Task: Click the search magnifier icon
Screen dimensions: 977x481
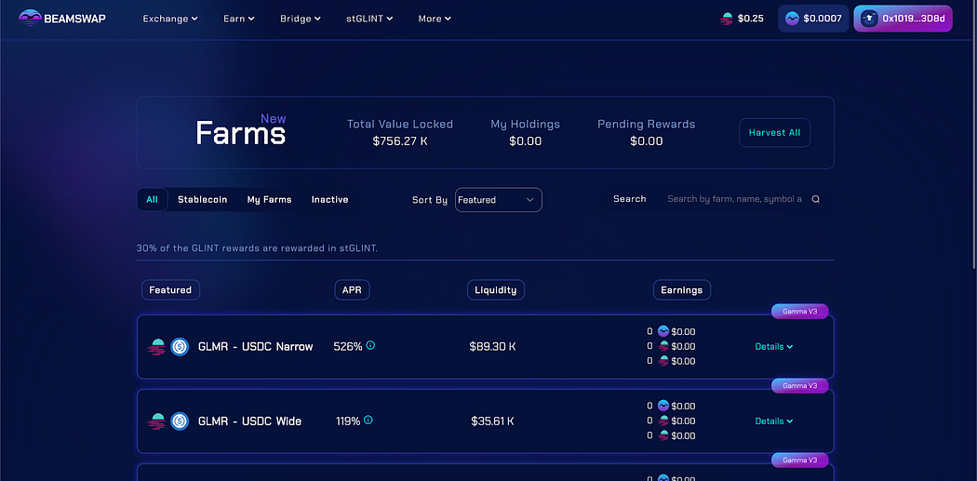Action: click(x=816, y=199)
